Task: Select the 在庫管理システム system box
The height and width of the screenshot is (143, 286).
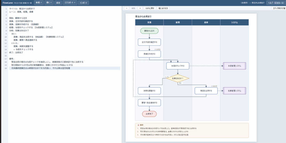Action: tap(234, 91)
